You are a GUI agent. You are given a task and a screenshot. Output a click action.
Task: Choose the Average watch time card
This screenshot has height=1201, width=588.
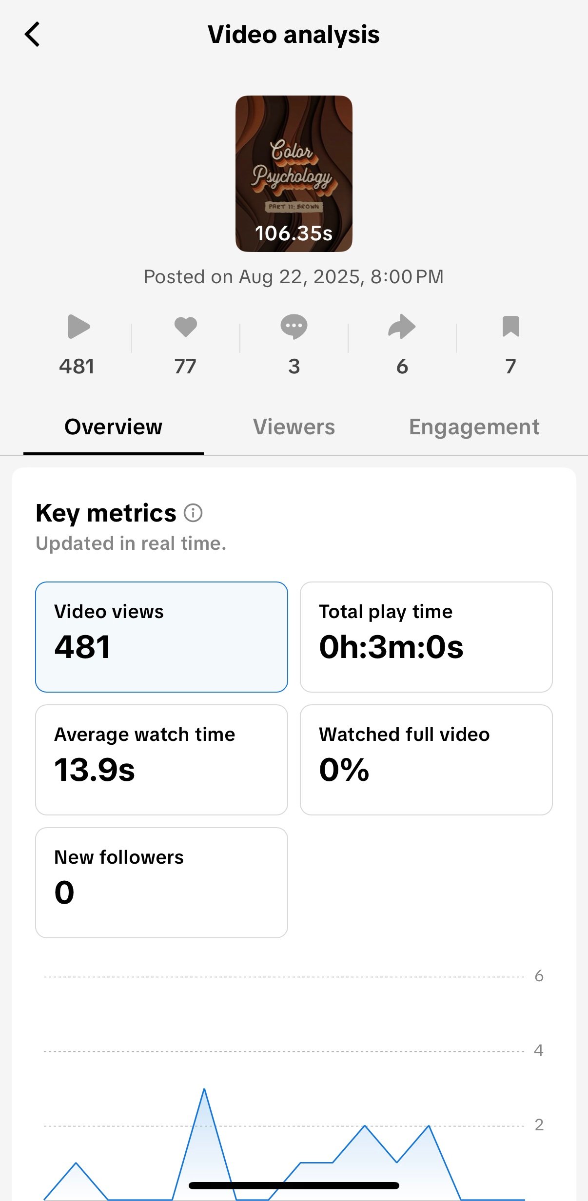click(161, 759)
